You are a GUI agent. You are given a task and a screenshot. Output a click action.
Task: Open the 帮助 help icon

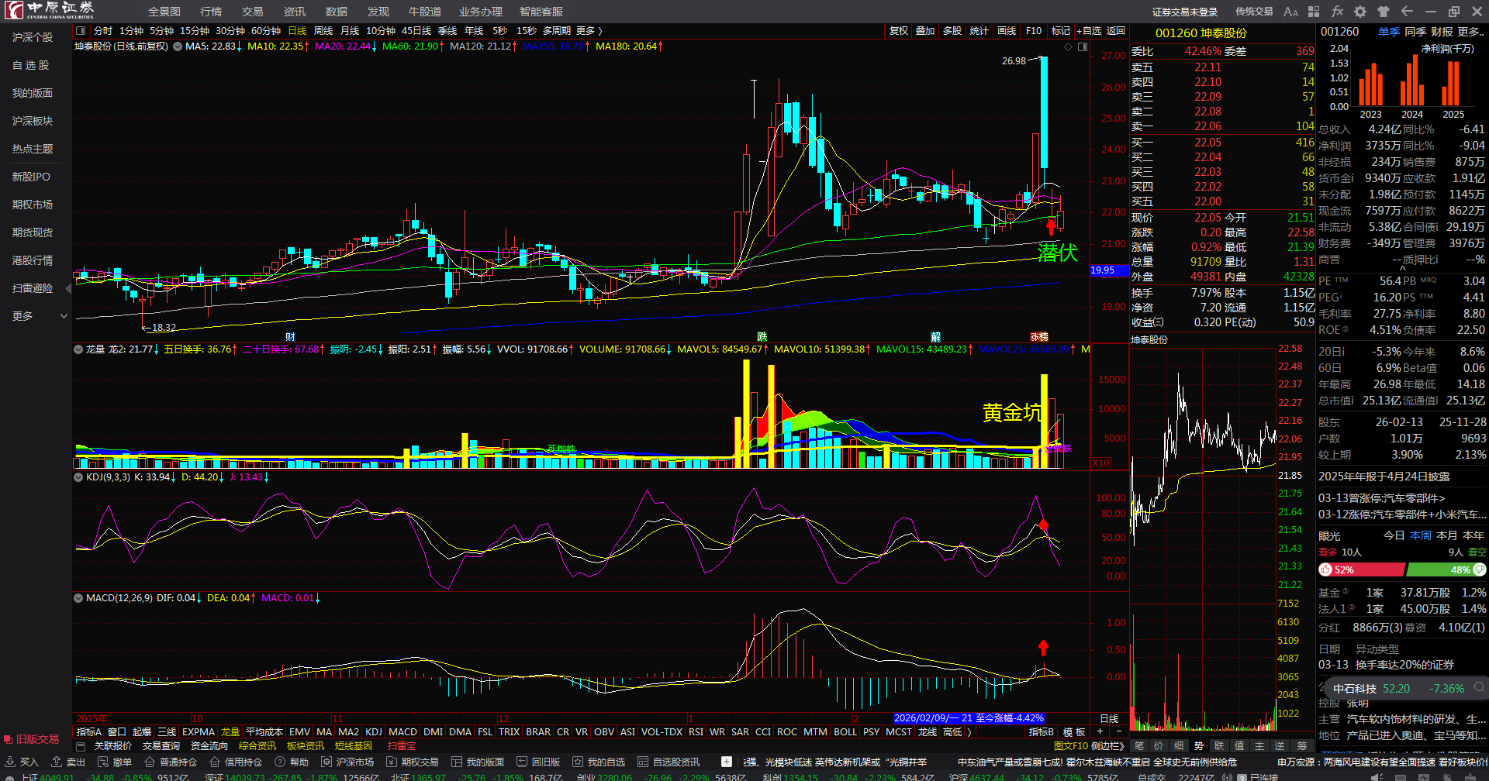point(292,762)
